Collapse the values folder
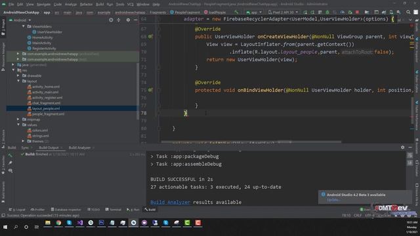 coord(18,125)
